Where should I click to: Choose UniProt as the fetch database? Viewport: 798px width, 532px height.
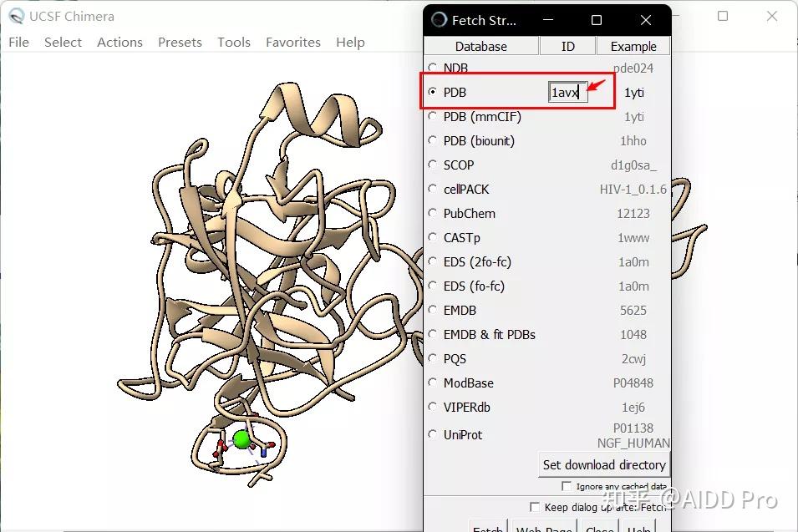[432, 434]
